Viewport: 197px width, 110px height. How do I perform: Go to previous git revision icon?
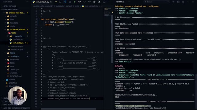click(x=79, y=2)
